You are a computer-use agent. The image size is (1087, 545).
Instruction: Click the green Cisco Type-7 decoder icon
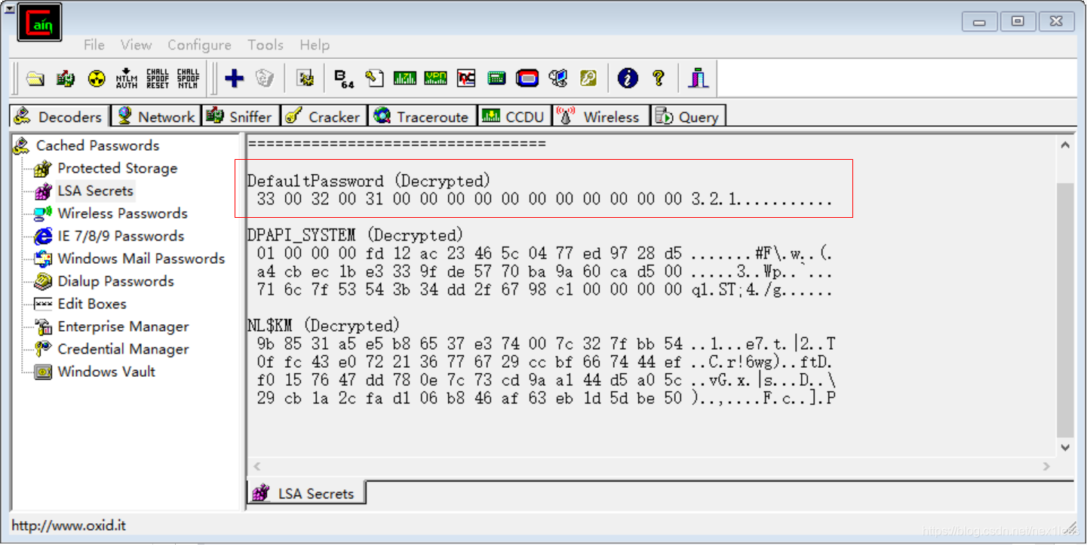tap(405, 78)
